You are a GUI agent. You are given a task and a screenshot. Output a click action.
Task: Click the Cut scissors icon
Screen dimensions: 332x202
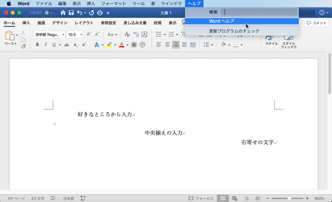coord(23,33)
